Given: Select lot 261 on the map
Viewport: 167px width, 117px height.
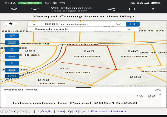Looking at the screenshot, I should 30,50.
